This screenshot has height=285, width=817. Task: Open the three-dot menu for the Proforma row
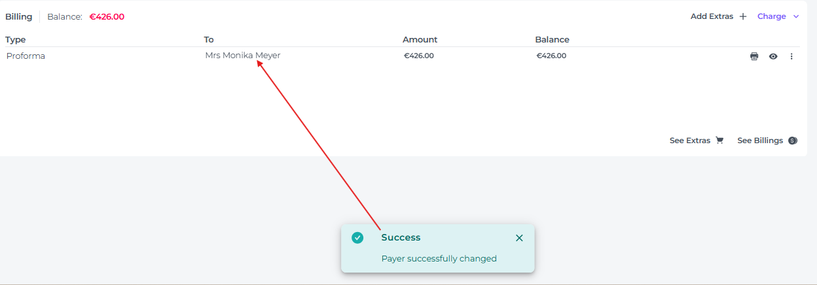[x=791, y=56]
